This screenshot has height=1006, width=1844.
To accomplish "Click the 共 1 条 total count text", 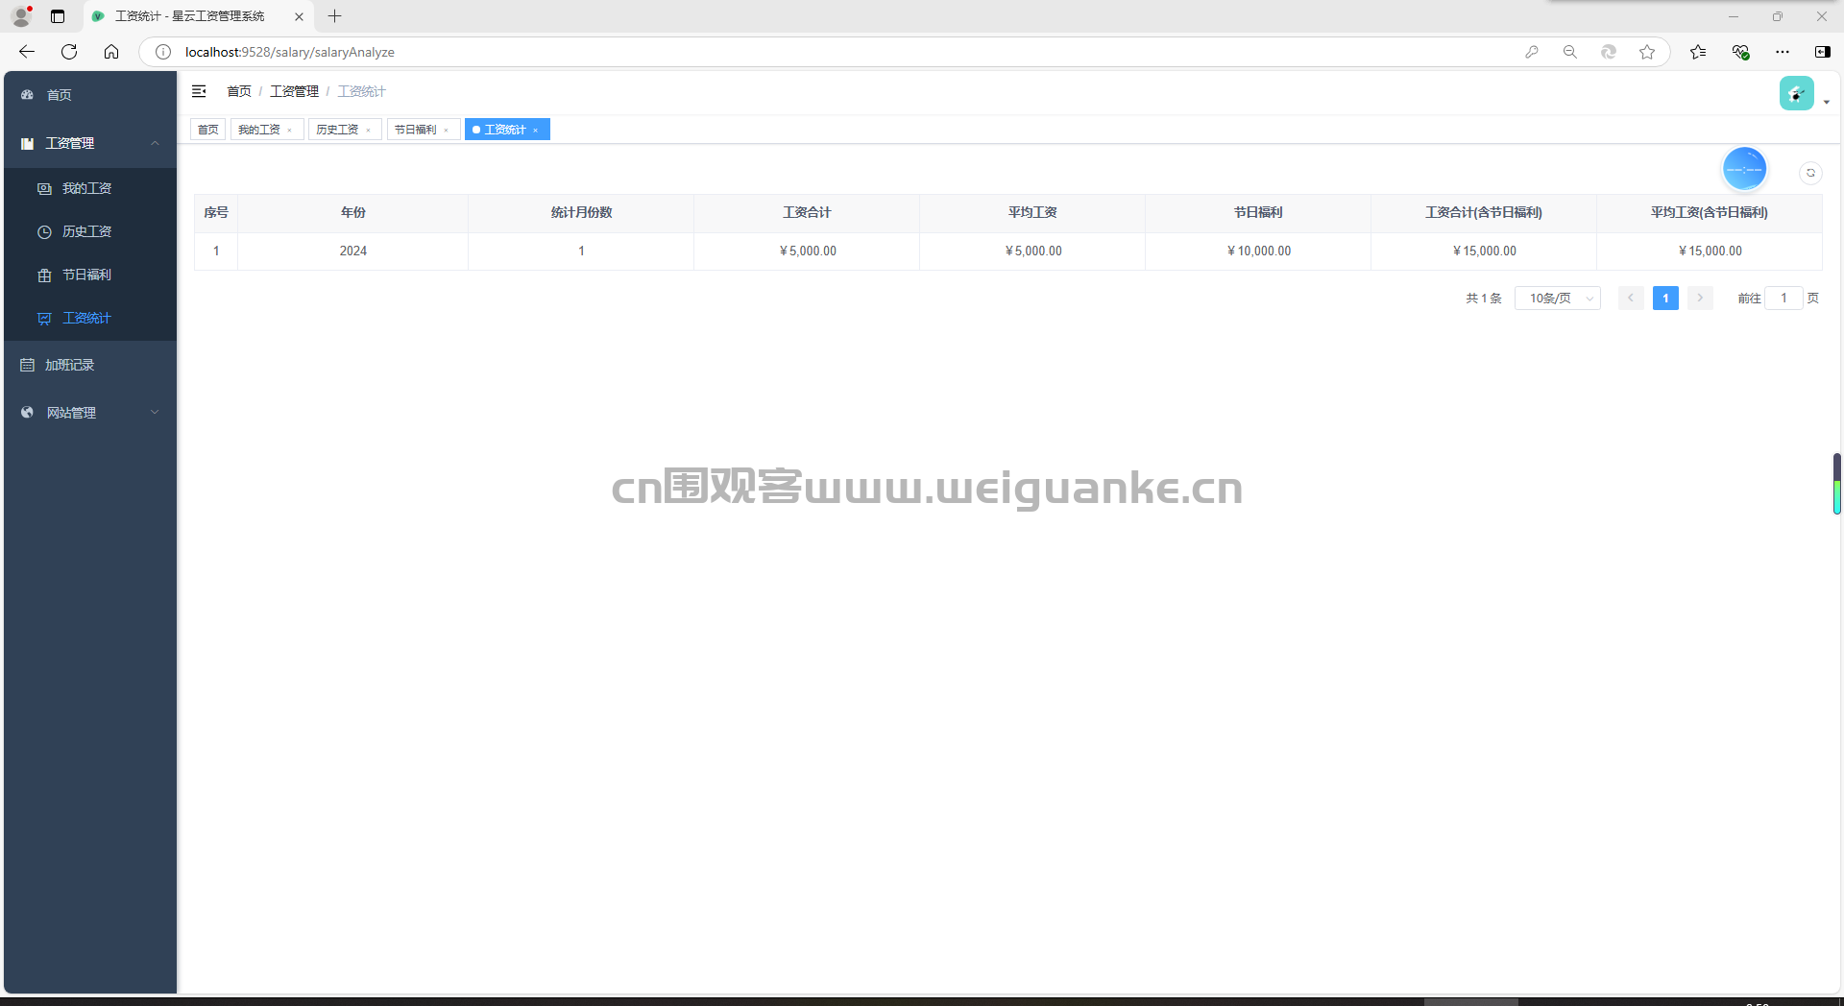I will [1483, 299].
